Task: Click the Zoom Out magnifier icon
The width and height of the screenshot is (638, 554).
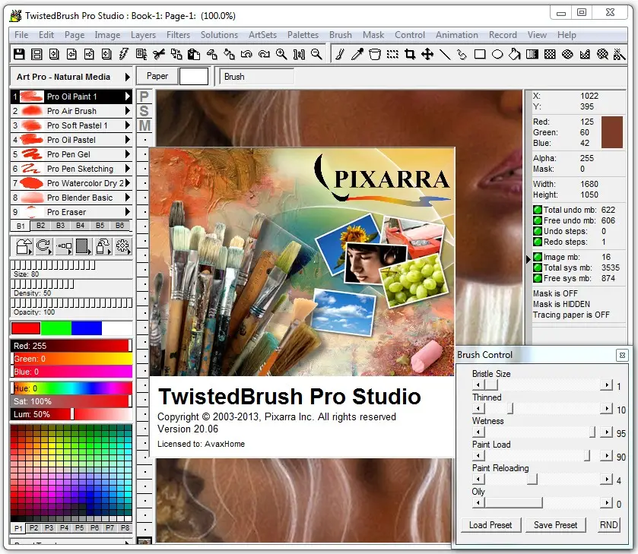Action: tap(316, 54)
